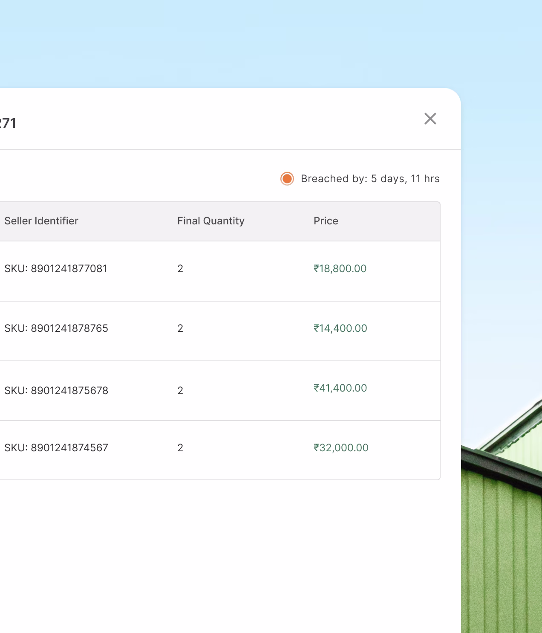Click final quantity for SKU 8901241877081
542x633 pixels.
tap(180, 269)
